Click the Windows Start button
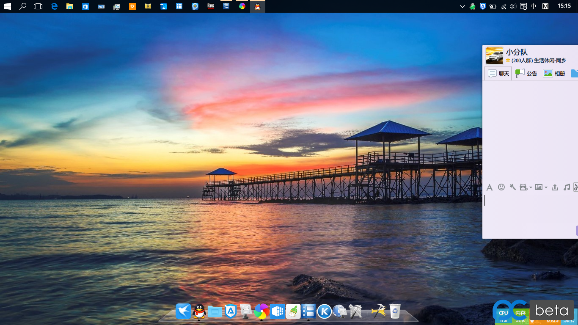 point(7,6)
